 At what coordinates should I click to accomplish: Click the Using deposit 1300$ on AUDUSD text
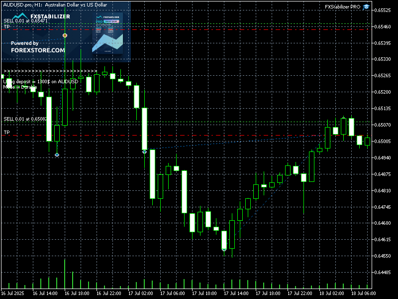pyautogui.click(x=40, y=81)
